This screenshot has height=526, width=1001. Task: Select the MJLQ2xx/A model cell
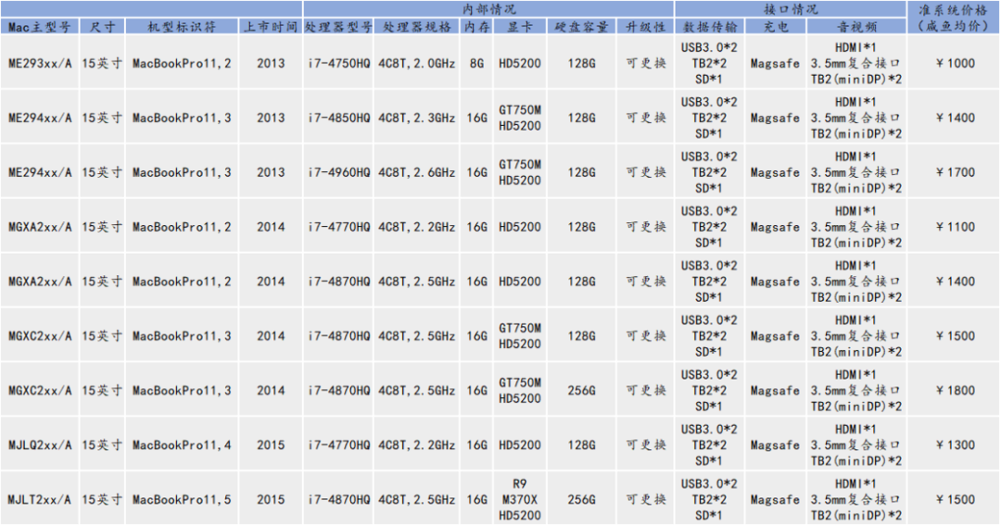tap(40, 445)
